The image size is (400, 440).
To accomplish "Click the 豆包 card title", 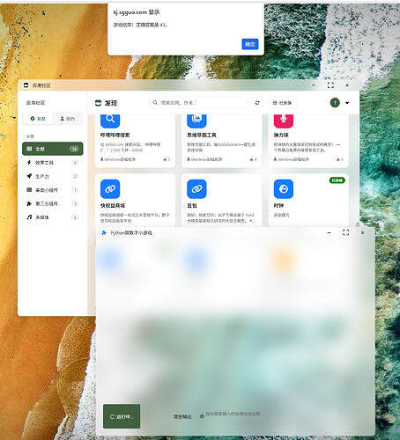I will point(192,206).
